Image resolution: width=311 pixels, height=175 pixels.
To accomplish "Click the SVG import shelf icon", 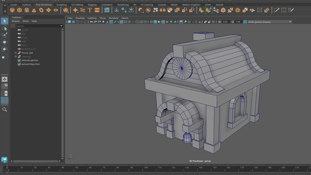I will coord(97,10).
